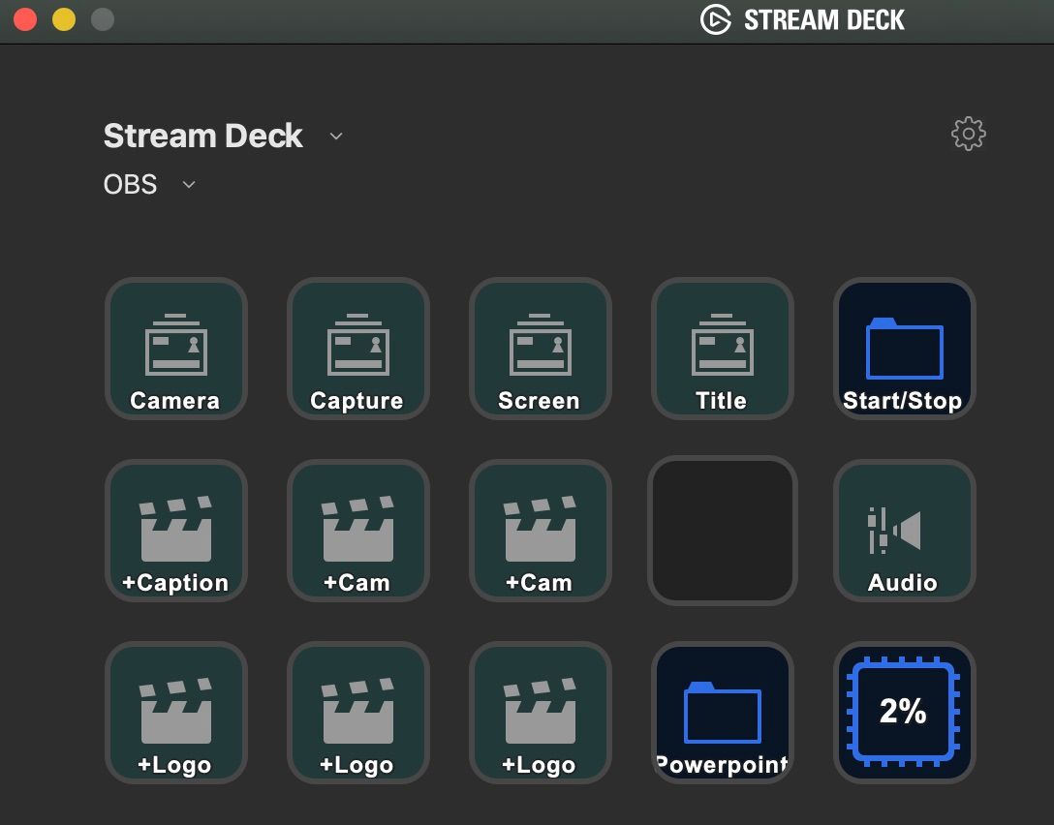Expand the Stream Deck device dropdown
The width and height of the screenshot is (1054, 825).
[336, 137]
